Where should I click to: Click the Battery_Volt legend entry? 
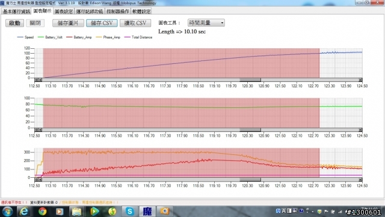pyautogui.click(x=51, y=37)
